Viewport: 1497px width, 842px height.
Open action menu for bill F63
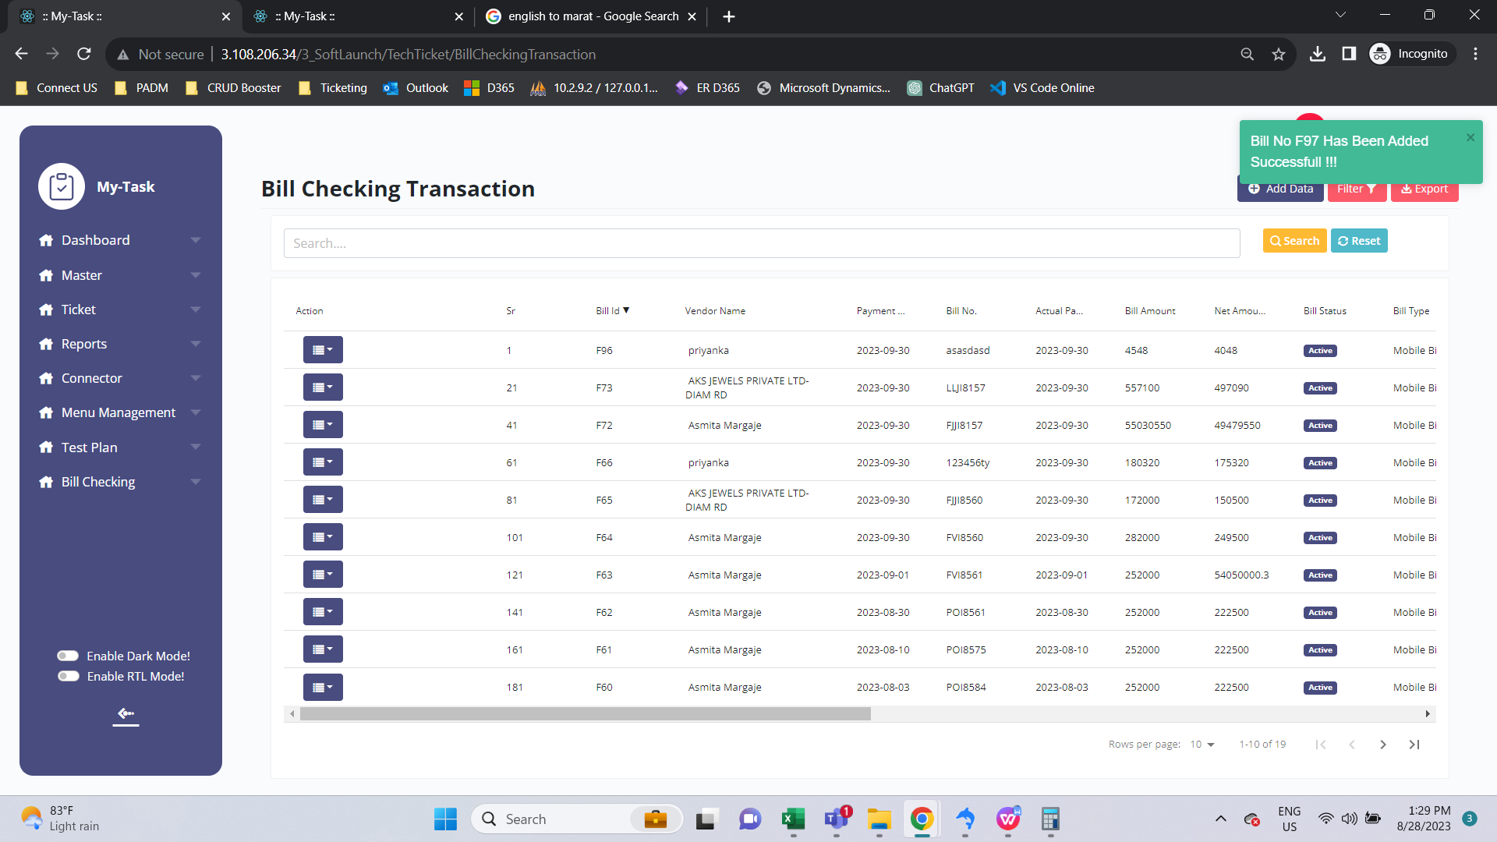[x=323, y=575]
